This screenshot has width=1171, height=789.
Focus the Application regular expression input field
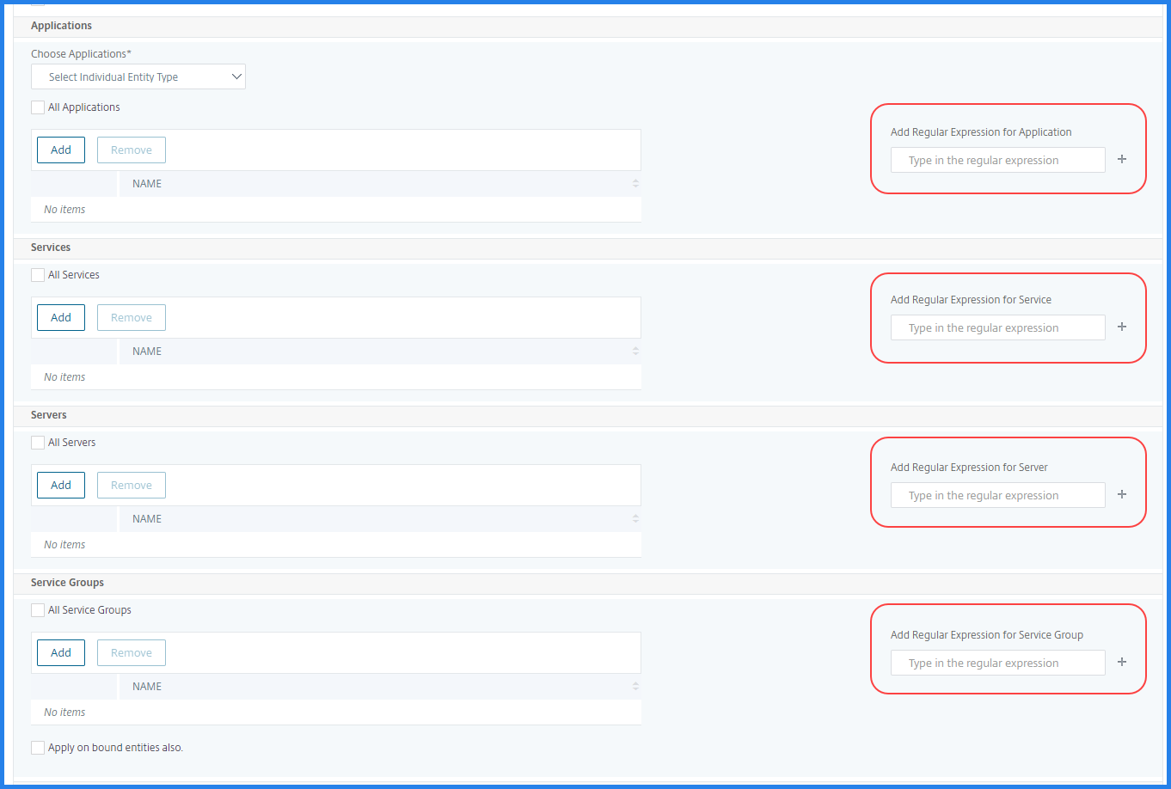point(998,160)
